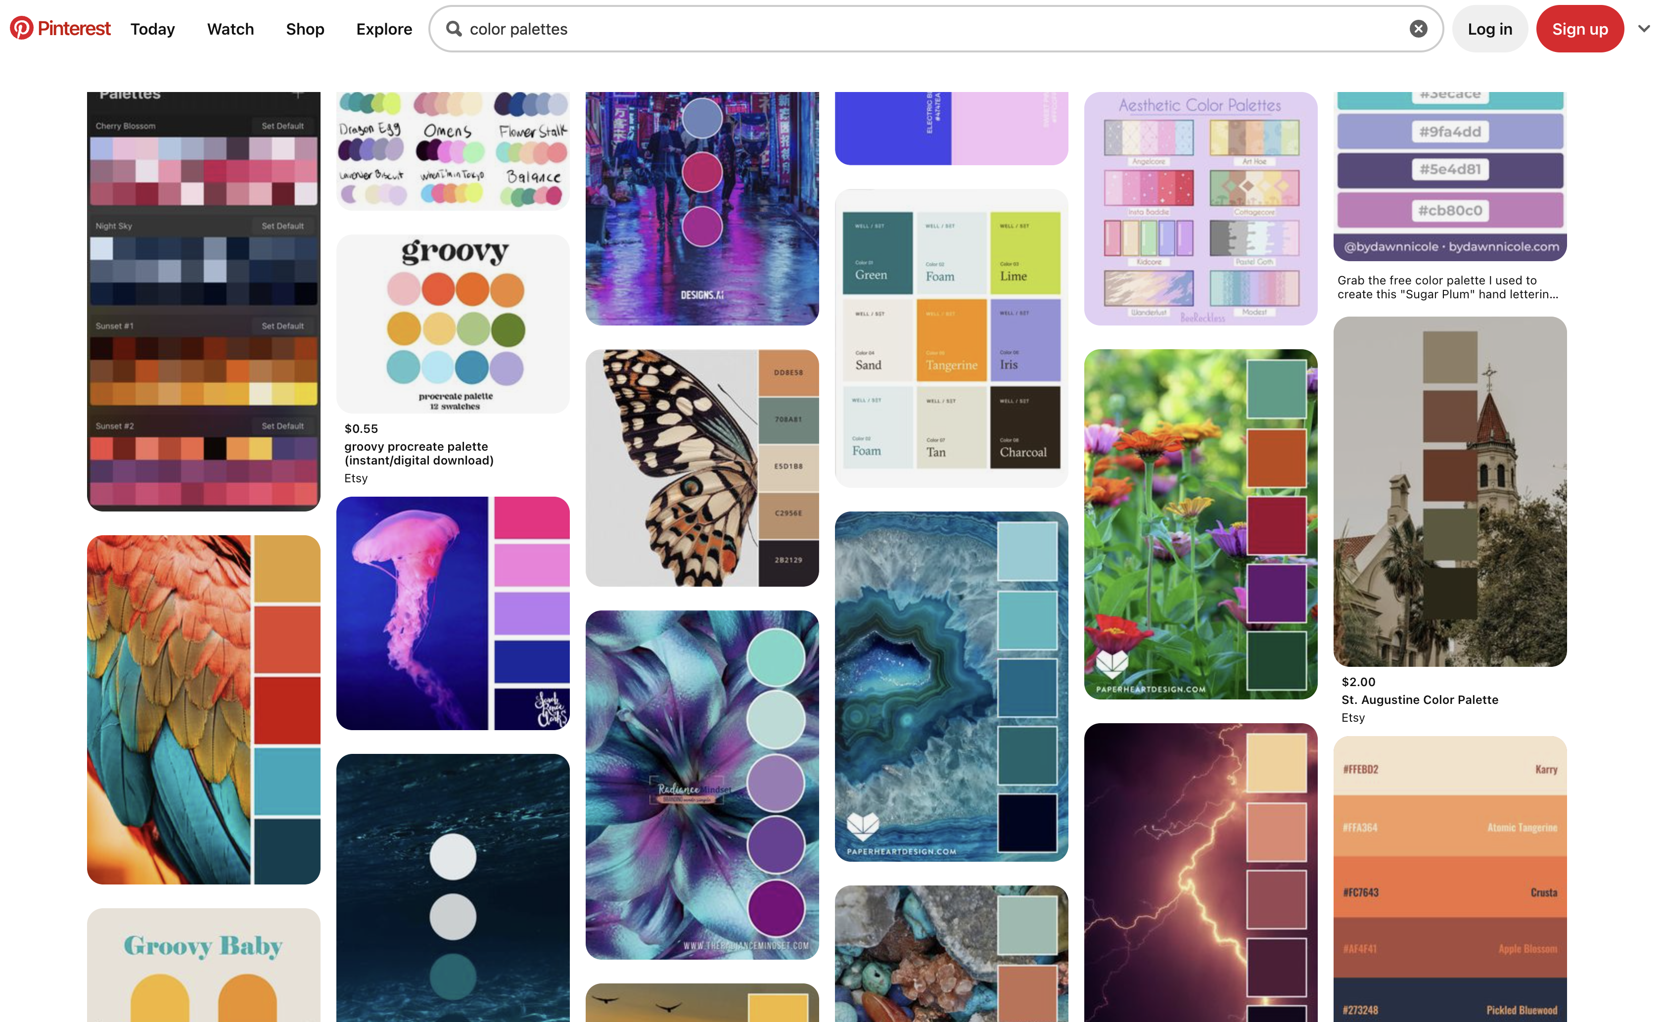
Task: Click the Pinterest logo icon
Action: 21,28
